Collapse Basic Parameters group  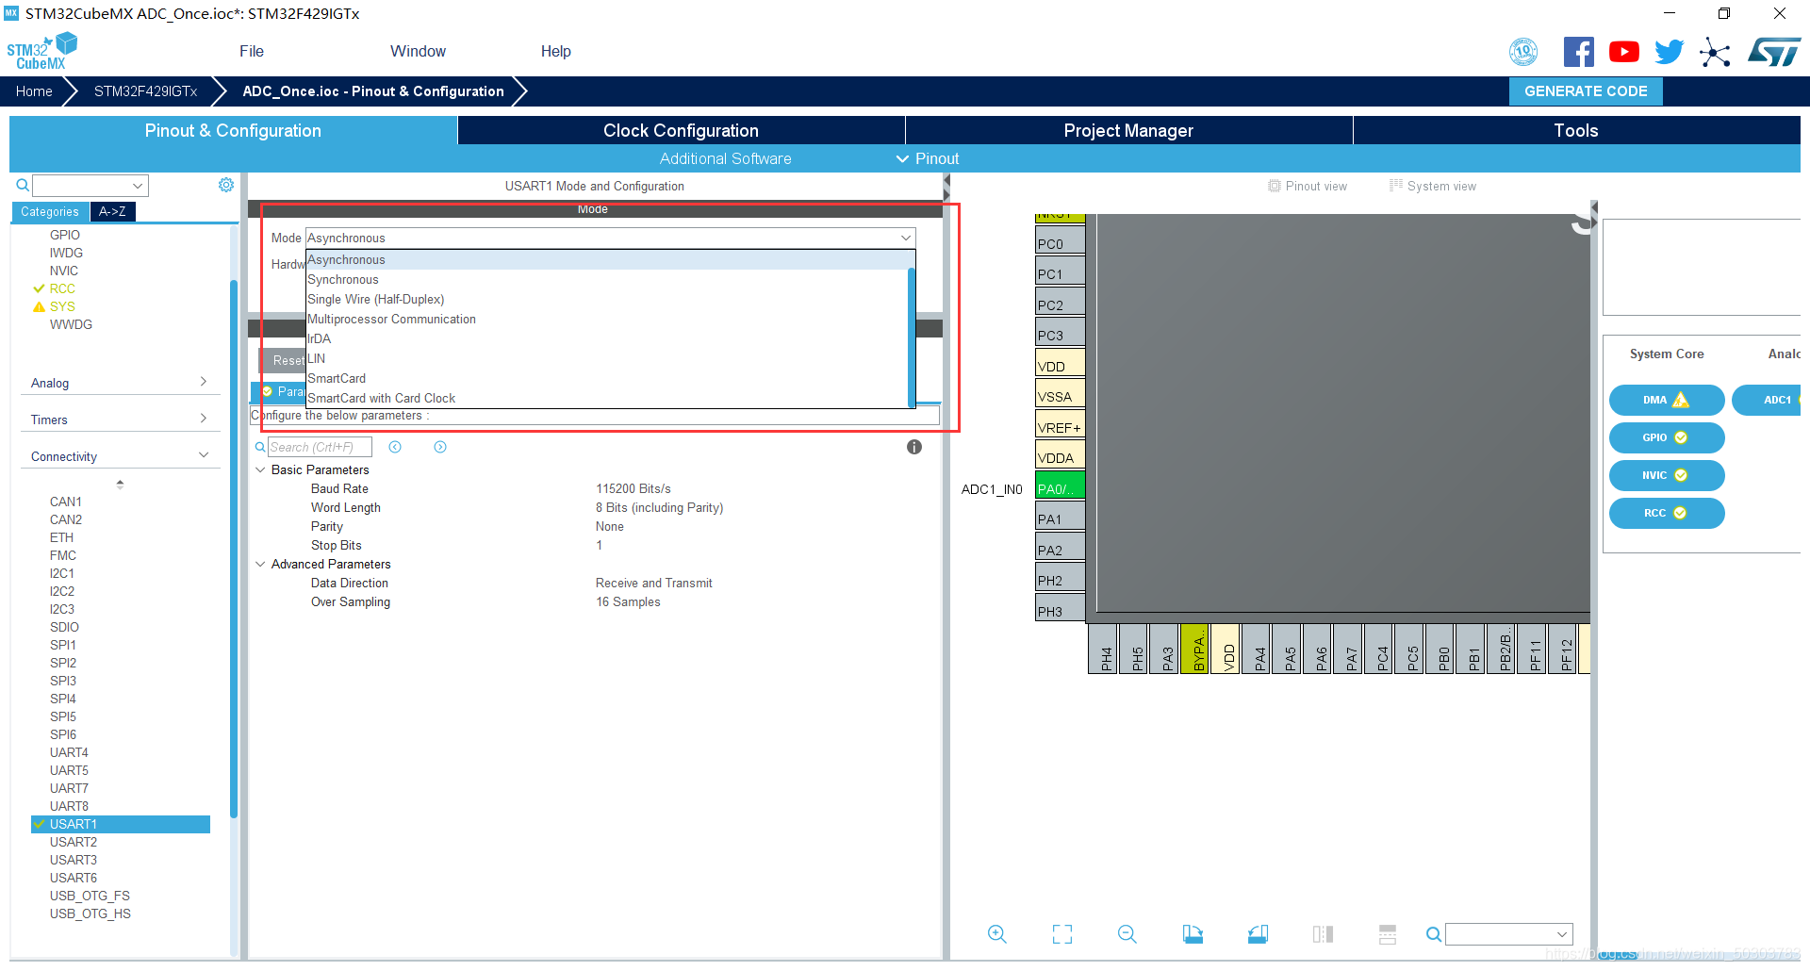[x=261, y=469]
